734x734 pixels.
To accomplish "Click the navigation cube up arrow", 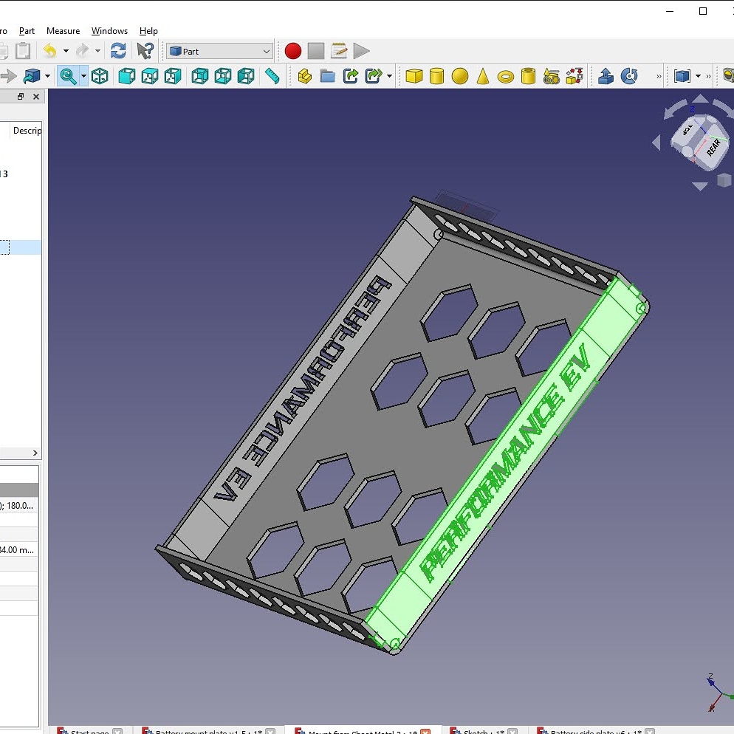I will [700, 97].
